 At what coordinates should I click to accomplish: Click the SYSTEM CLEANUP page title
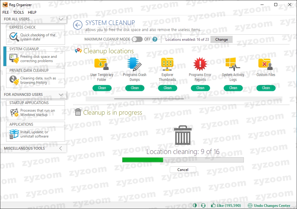coord(110,23)
